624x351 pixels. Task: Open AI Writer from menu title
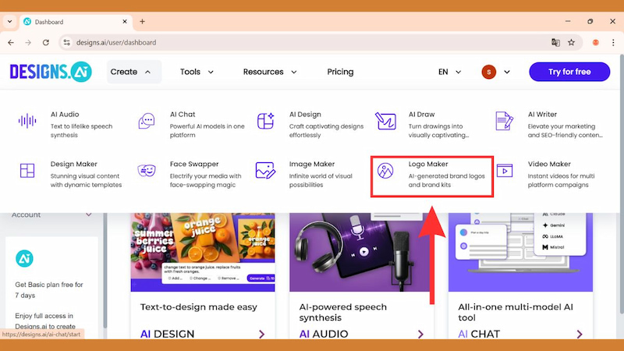coord(542,114)
